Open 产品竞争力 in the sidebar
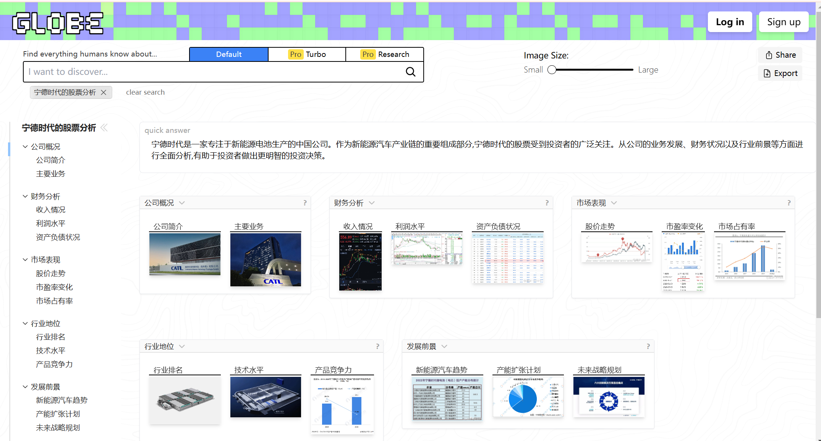This screenshot has width=821, height=441. 54,364
